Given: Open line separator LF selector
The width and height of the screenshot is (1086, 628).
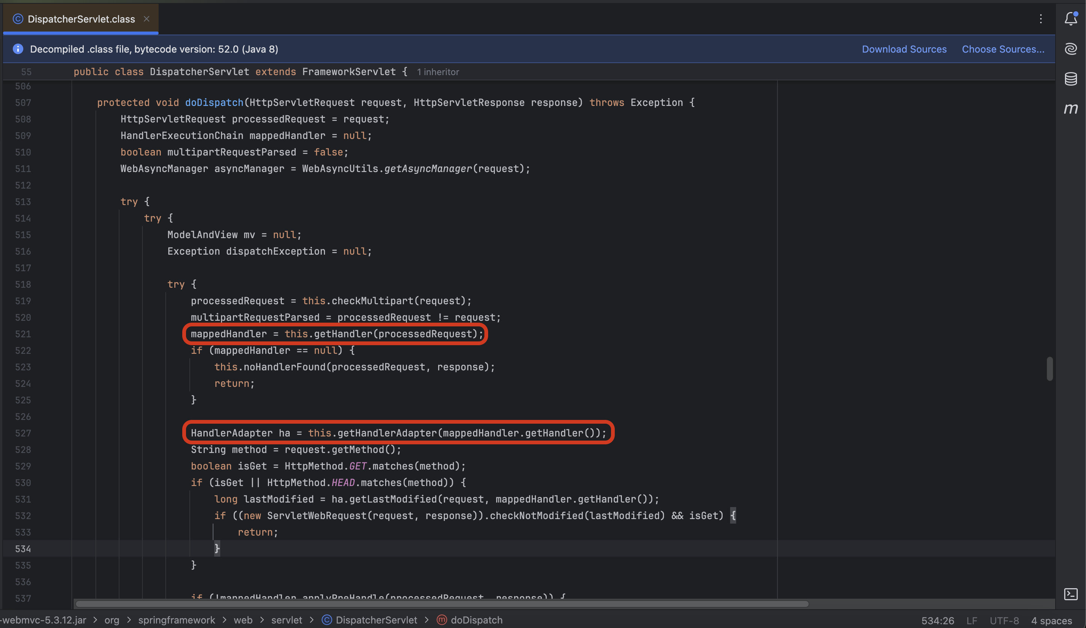Looking at the screenshot, I should [971, 620].
